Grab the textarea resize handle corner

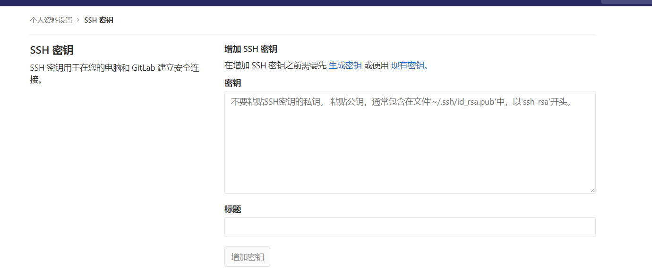592,190
